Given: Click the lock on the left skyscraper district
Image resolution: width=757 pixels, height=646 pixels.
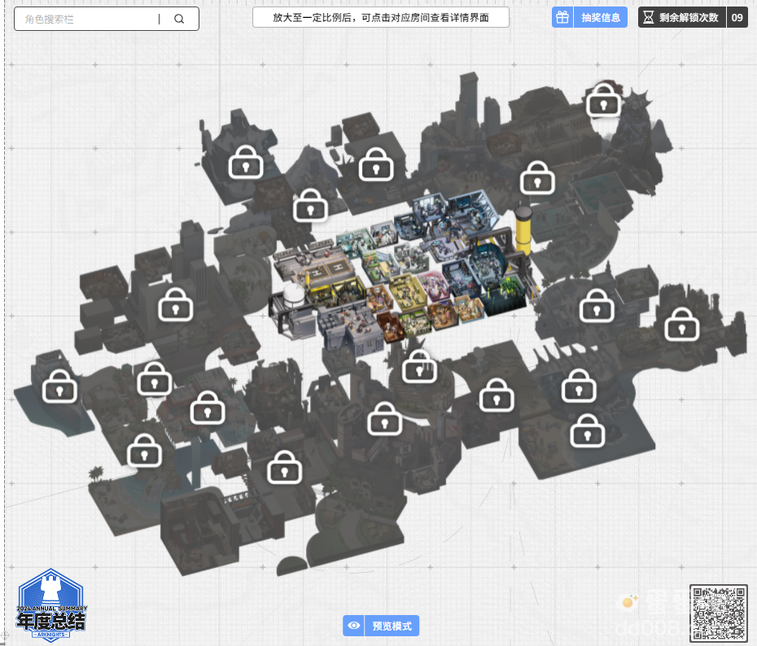Looking at the screenshot, I should [x=176, y=304].
